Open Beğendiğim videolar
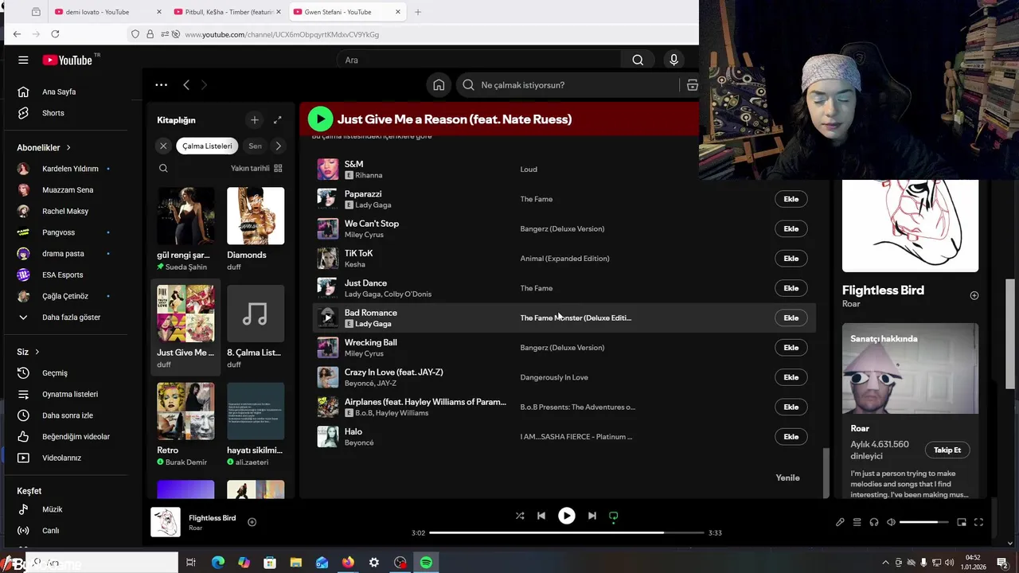The image size is (1019, 573). pos(76,437)
